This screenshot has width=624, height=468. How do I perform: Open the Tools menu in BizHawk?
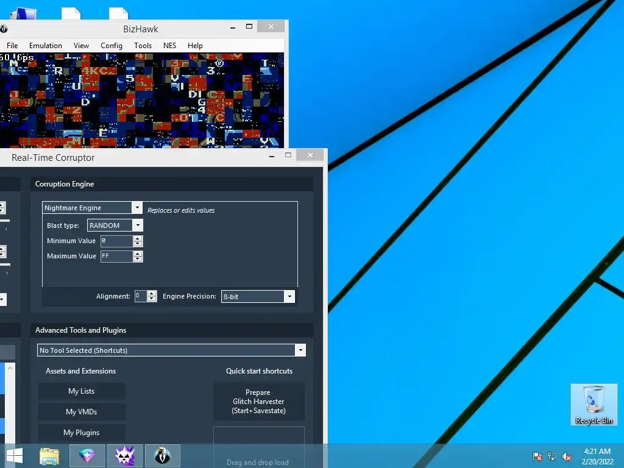coord(143,45)
